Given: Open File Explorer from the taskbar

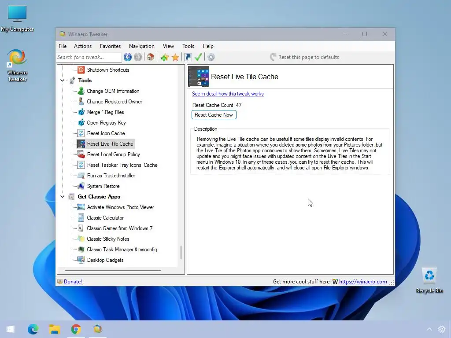Looking at the screenshot, I should 54,329.
